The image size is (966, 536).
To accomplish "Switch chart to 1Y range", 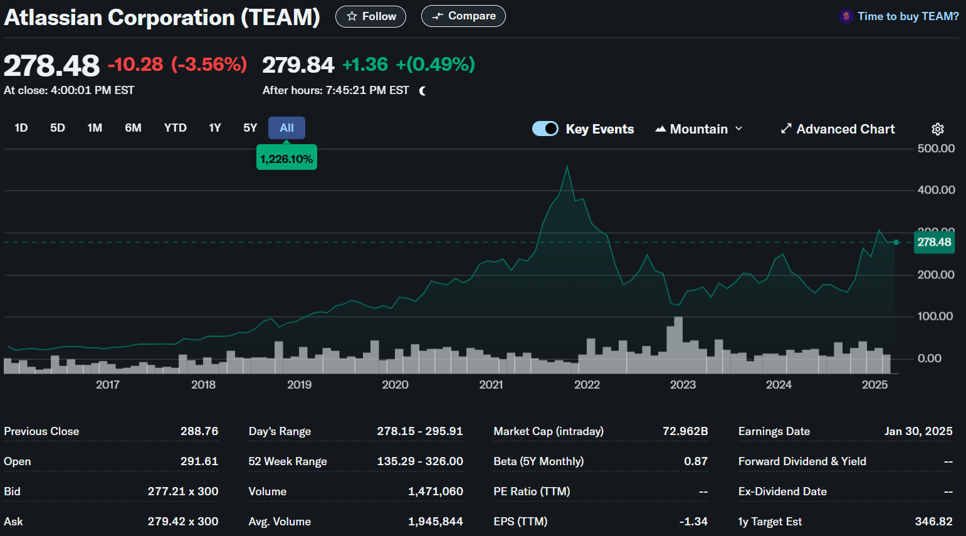I will coord(215,128).
